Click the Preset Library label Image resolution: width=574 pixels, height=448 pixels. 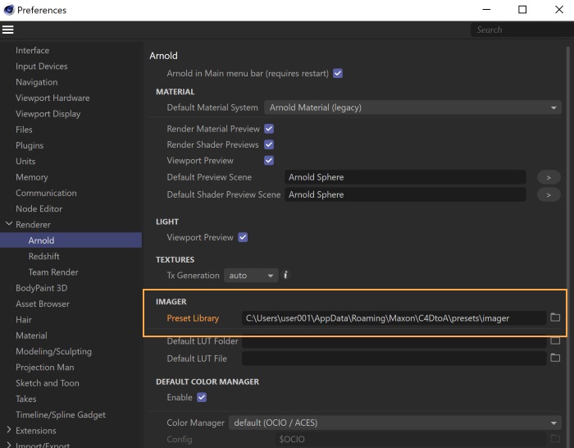pyautogui.click(x=193, y=318)
